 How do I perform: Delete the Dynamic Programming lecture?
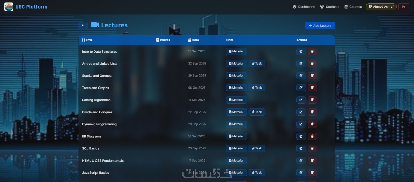pyautogui.click(x=312, y=124)
